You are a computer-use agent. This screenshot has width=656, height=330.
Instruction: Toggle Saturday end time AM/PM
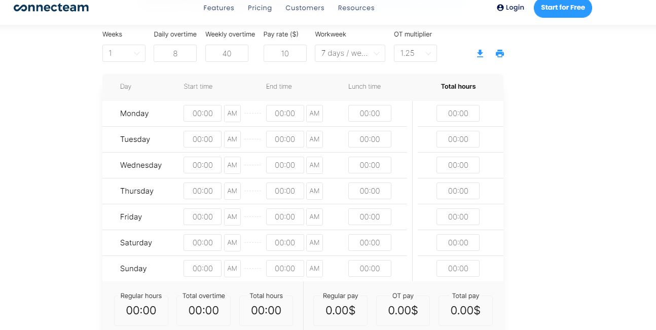pos(314,243)
